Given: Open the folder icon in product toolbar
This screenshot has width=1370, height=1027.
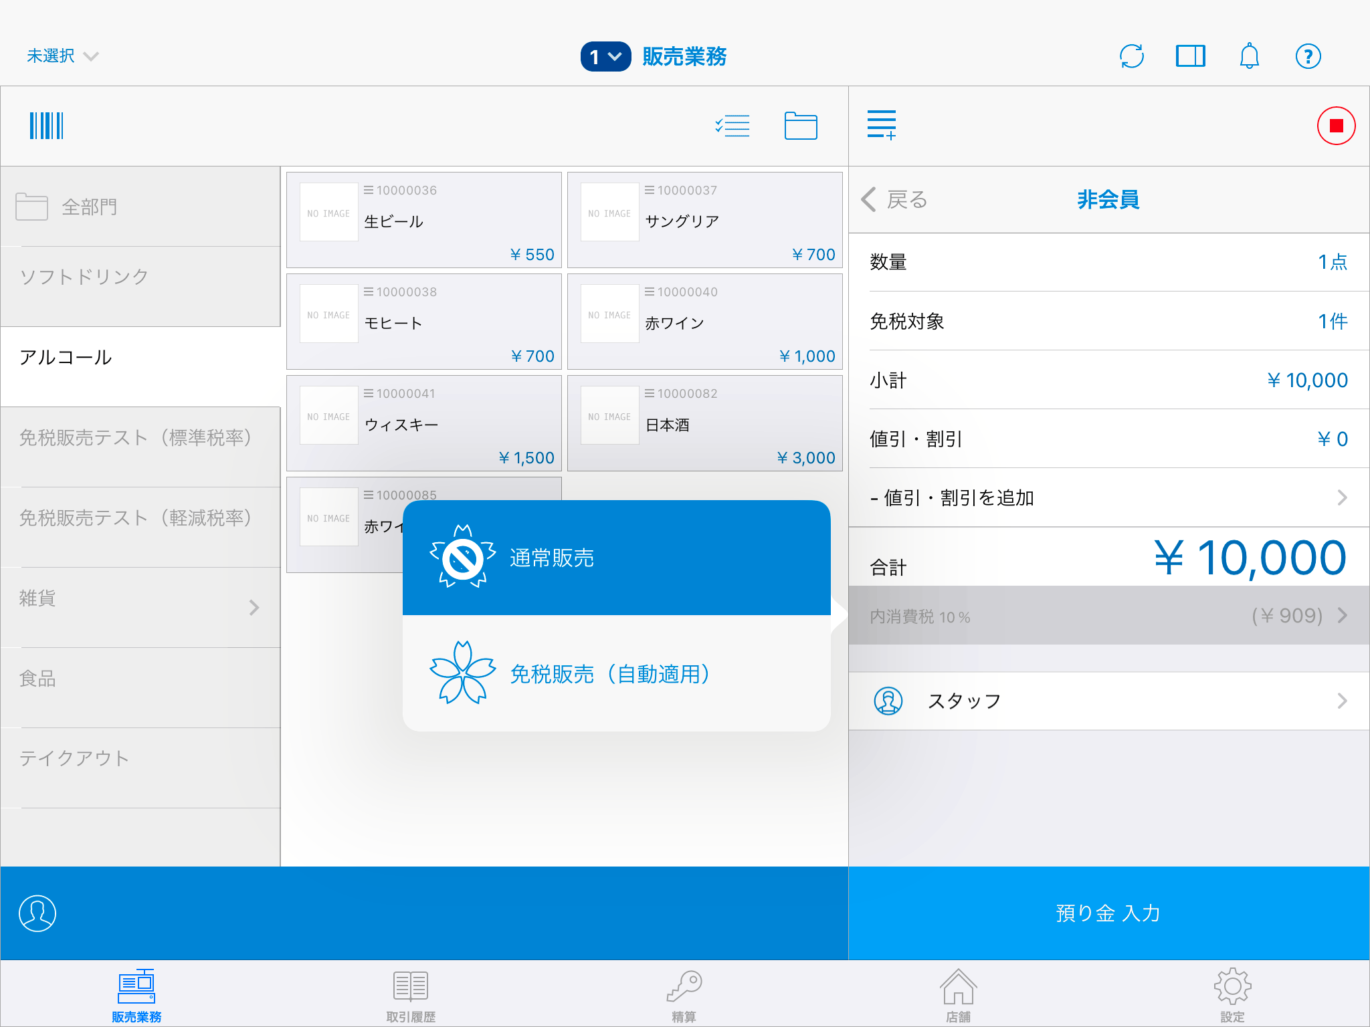Looking at the screenshot, I should (x=801, y=126).
